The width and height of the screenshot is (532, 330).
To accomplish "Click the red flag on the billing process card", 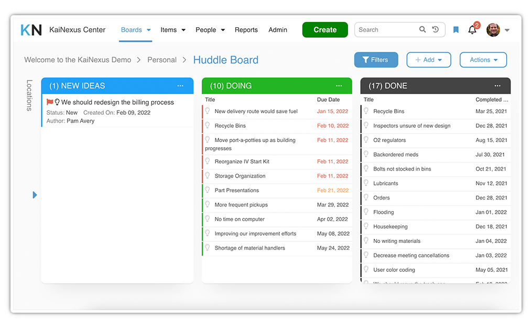I will point(51,102).
